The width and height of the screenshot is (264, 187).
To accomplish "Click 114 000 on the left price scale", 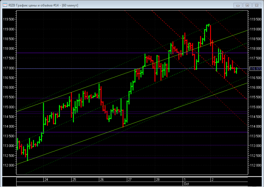I will [x=9, y=127].
